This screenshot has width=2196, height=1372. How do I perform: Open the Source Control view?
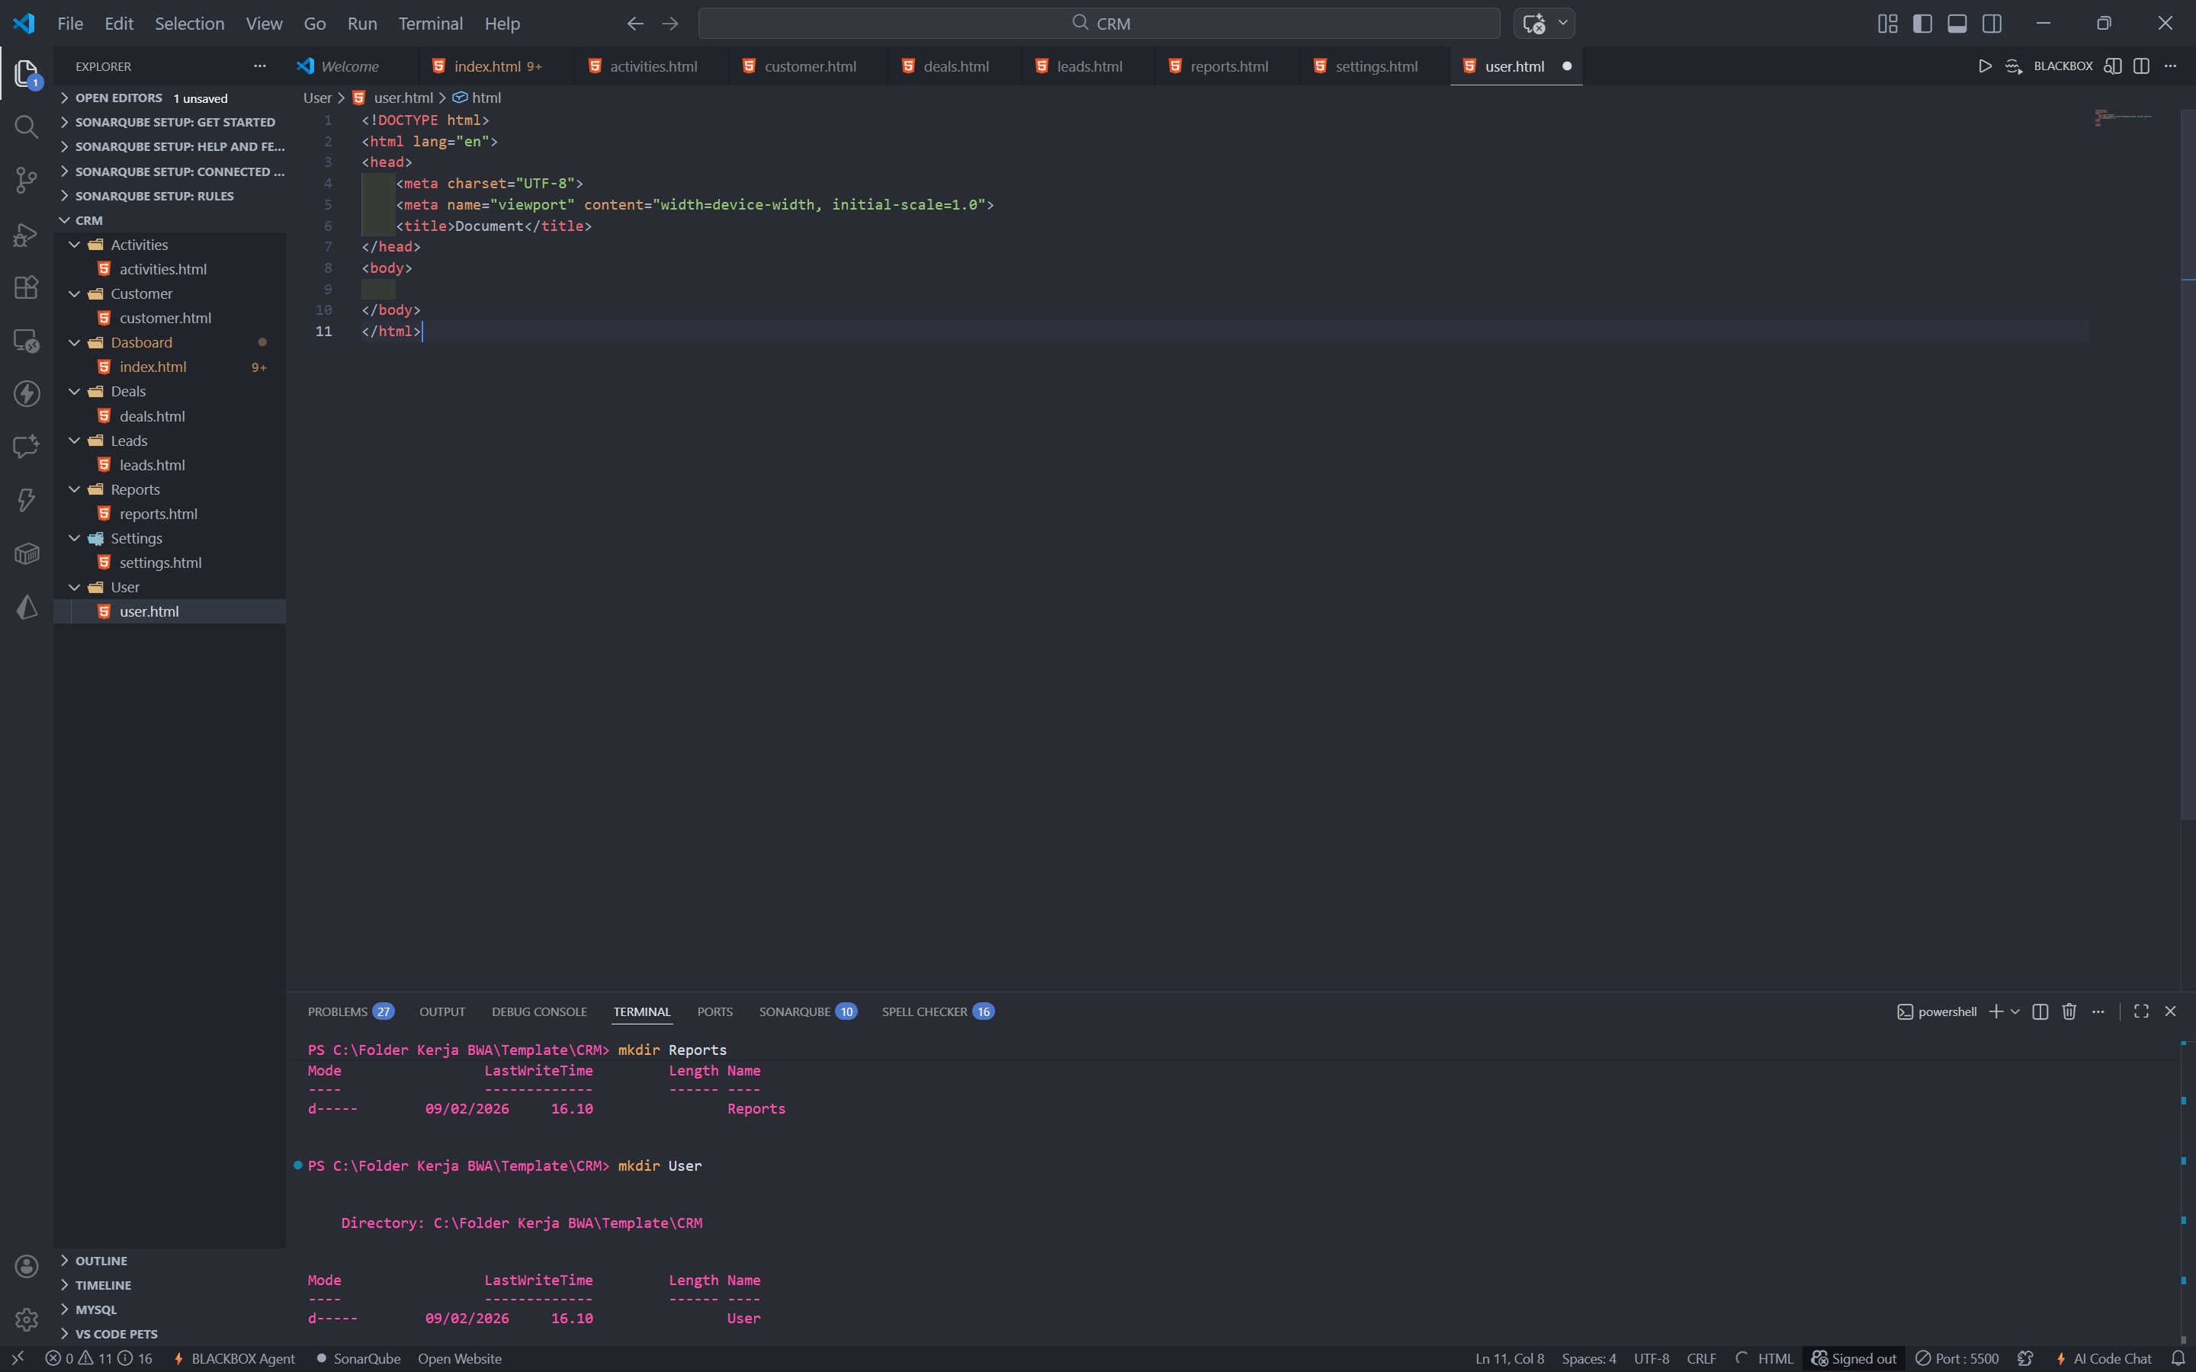(27, 180)
